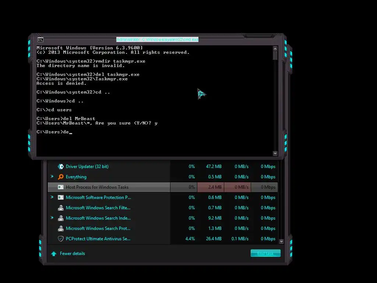The height and width of the screenshot is (283, 377).
Task: Select the Everything process name
Action: [76, 177]
